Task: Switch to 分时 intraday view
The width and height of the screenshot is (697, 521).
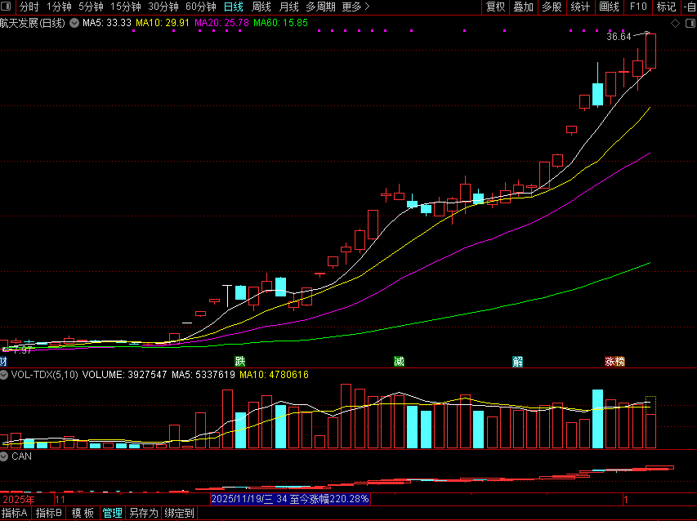Action: 29,7
